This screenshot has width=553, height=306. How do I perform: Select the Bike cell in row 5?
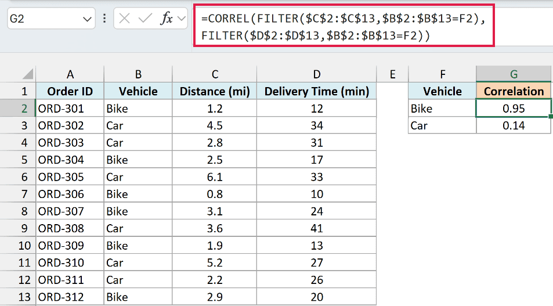[x=138, y=160]
